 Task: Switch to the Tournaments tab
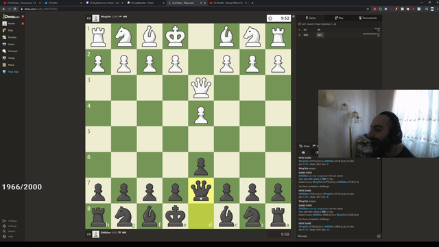tap(368, 18)
